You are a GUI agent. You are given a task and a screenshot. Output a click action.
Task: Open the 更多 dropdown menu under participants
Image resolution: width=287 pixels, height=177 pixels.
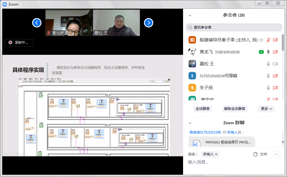(x=266, y=109)
